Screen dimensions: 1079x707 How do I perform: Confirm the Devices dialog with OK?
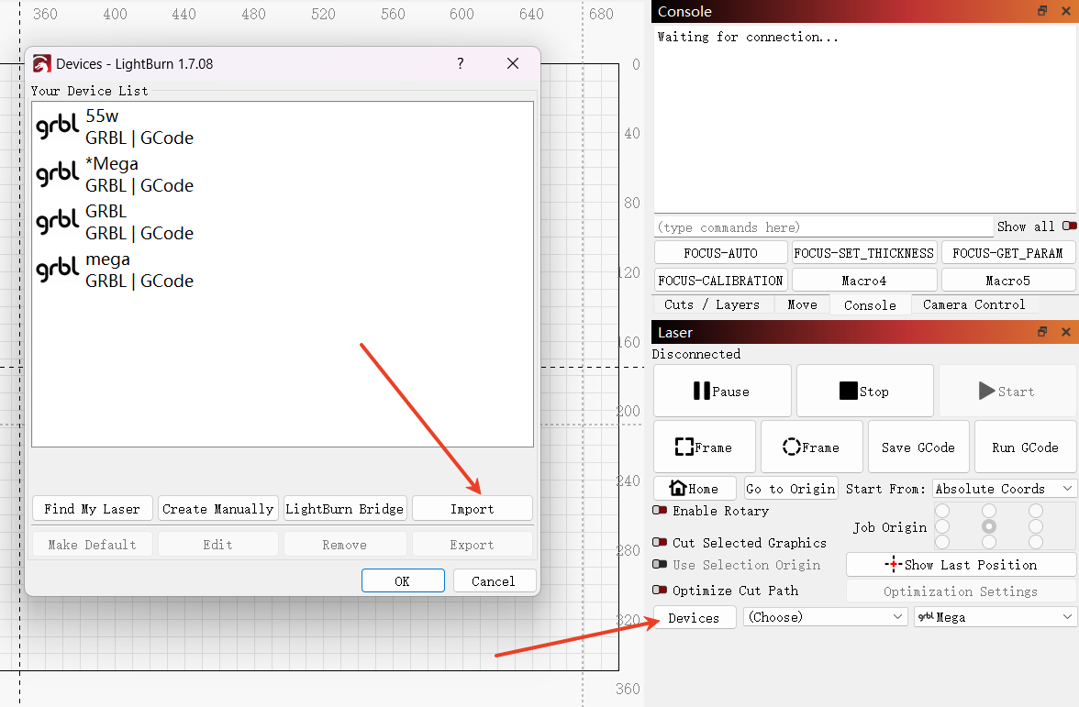(403, 581)
